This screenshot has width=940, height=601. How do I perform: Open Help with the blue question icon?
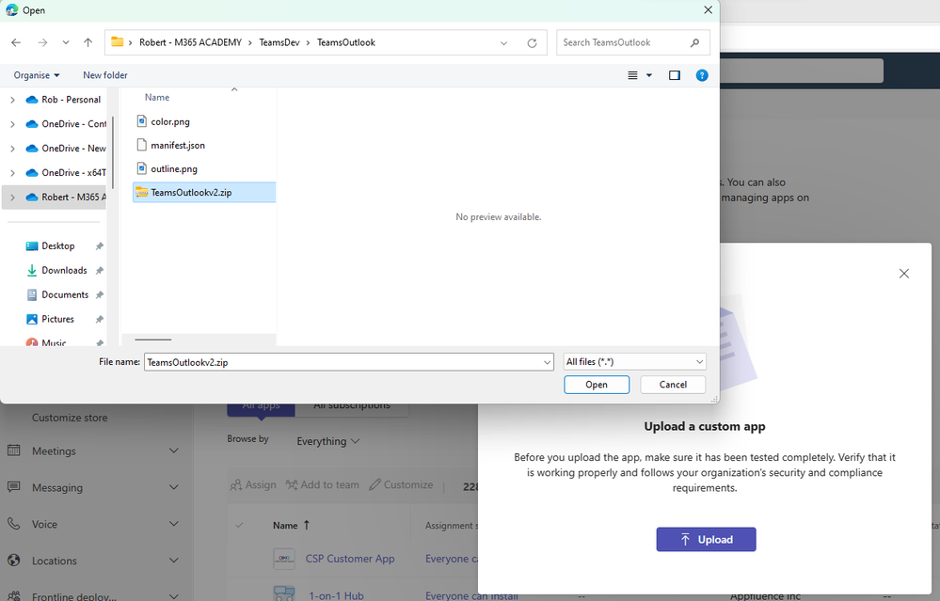(x=702, y=75)
